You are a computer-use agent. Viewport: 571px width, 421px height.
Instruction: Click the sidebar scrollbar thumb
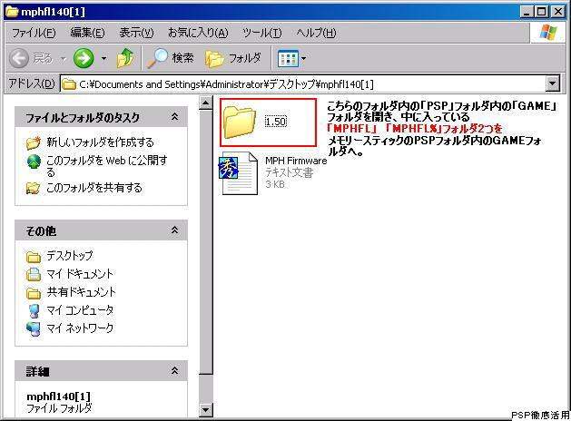[x=206, y=242]
